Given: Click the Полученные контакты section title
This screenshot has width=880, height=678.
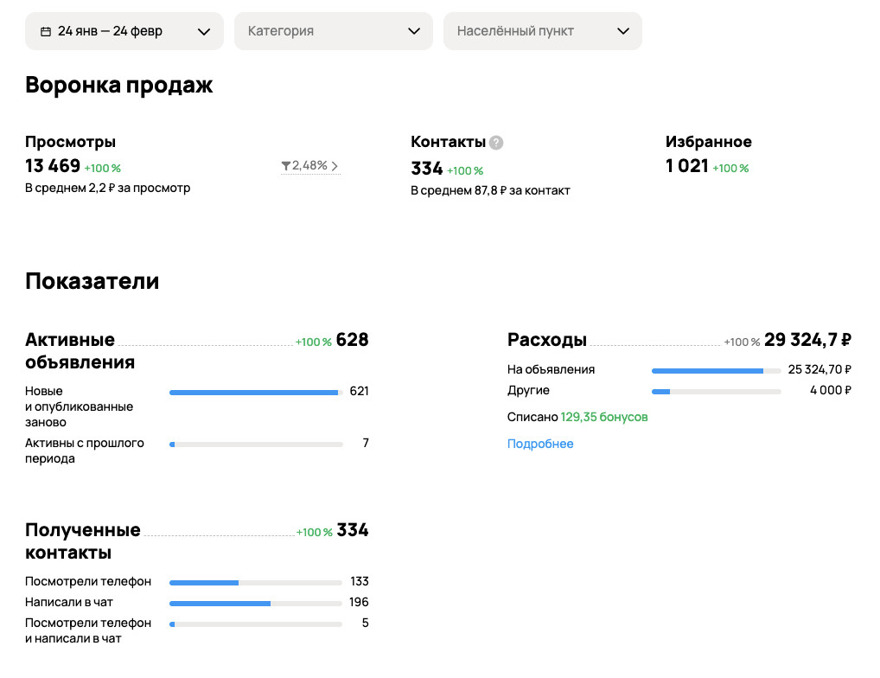Looking at the screenshot, I should (82, 540).
